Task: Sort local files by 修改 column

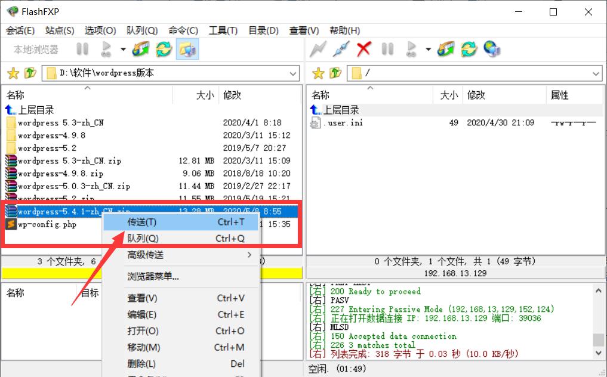Action: pos(260,95)
